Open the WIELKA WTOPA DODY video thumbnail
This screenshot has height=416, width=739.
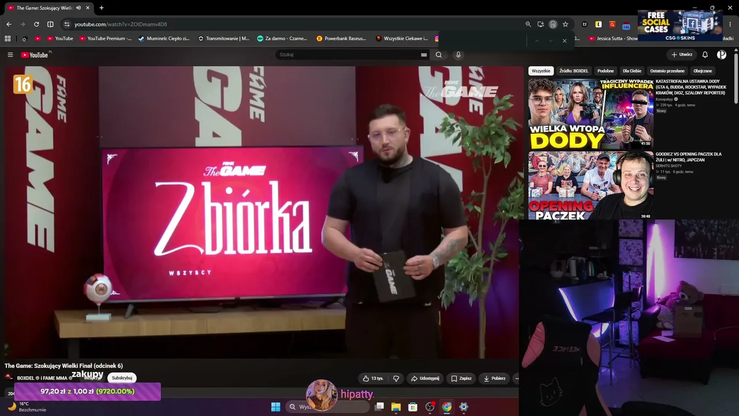(x=591, y=114)
